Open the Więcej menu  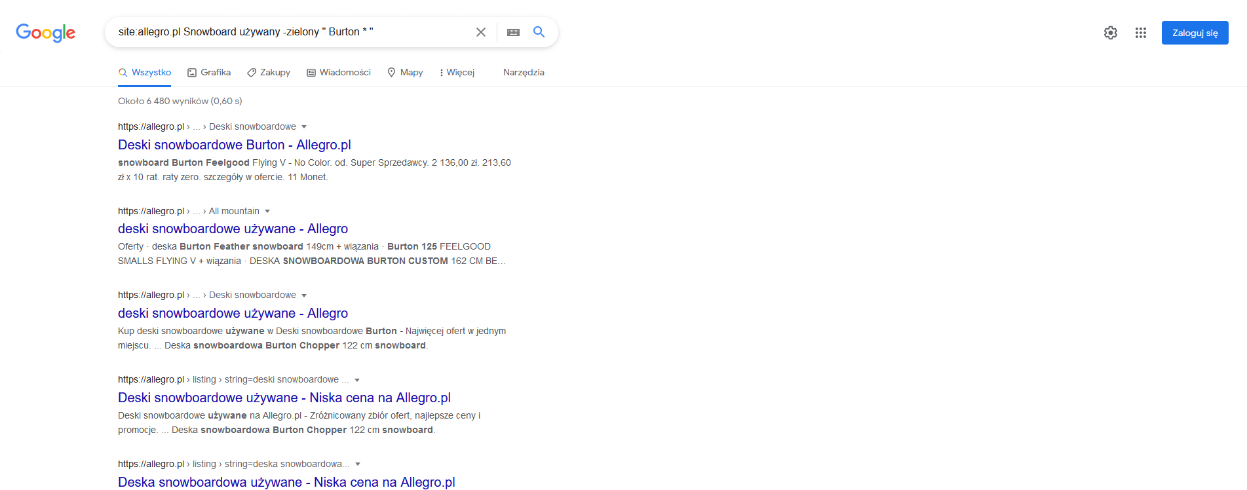[457, 73]
